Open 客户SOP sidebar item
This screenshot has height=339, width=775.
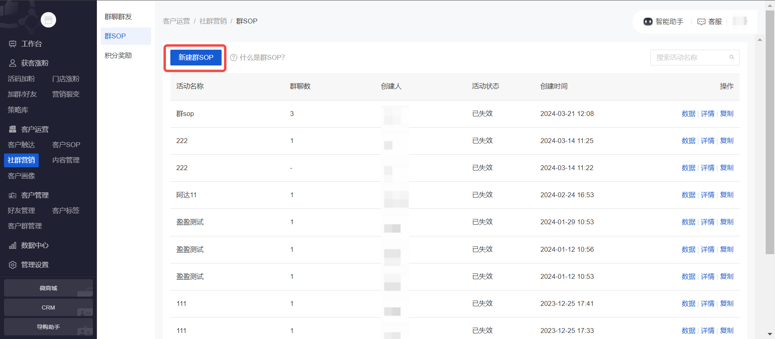pos(66,145)
